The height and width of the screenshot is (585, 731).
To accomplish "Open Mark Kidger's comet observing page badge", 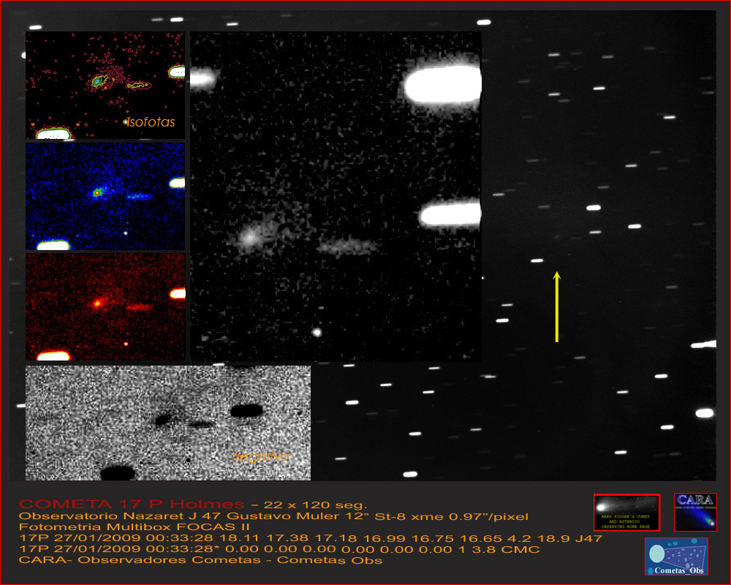I will pos(627,512).
